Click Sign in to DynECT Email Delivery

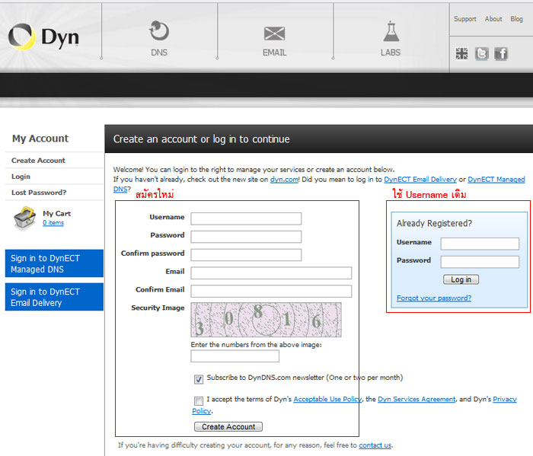(54, 297)
